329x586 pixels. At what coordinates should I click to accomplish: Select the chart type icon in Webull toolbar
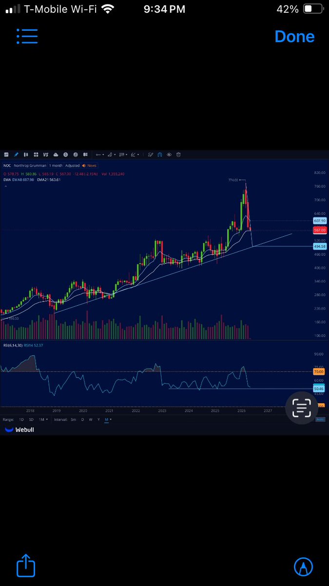[6, 154]
